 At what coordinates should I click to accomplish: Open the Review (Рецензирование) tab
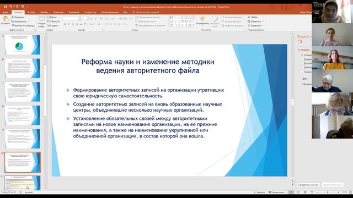(x=110, y=12)
